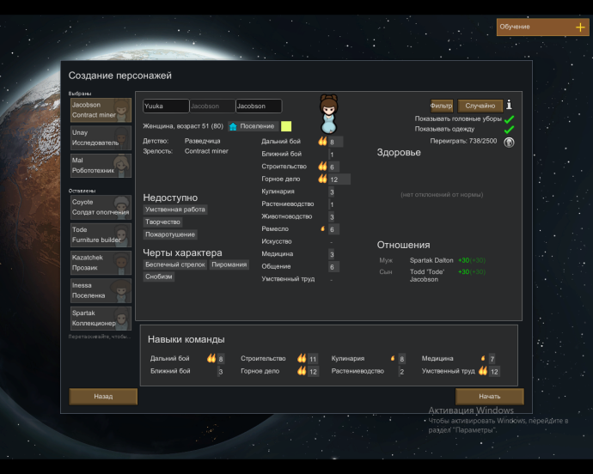593x474 pixels.
Task: Click skill row Общение
Action: click(x=300, y=267)
